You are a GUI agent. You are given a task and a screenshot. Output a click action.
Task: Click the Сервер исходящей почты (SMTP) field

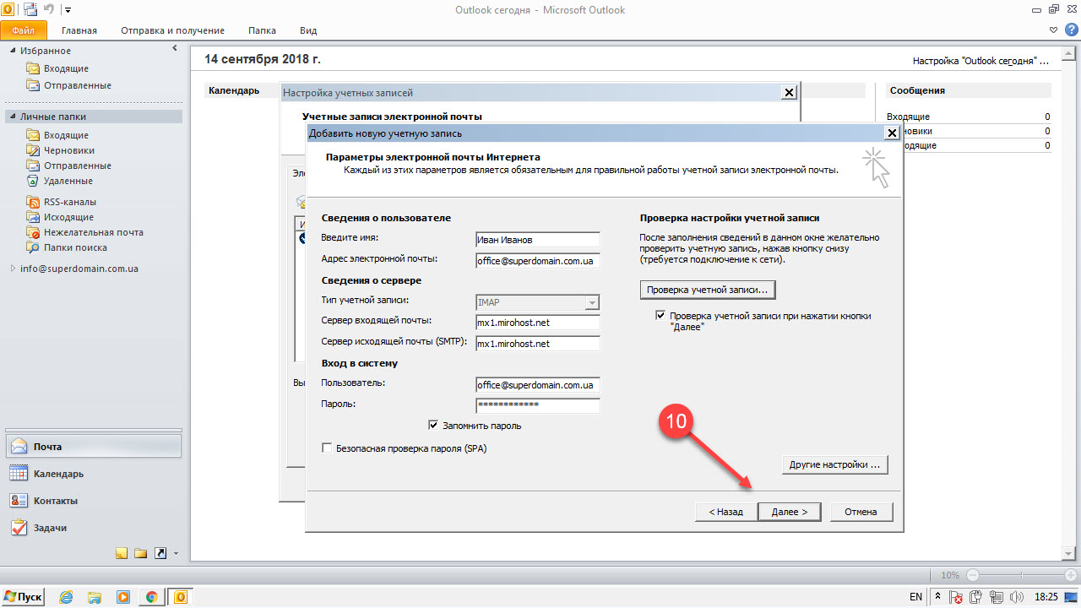tap(537, 344)
